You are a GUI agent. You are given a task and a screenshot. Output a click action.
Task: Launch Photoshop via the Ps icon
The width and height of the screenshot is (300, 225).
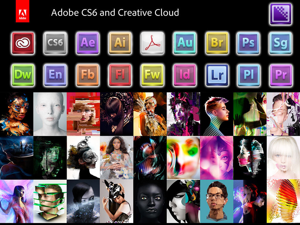(248, 43)
